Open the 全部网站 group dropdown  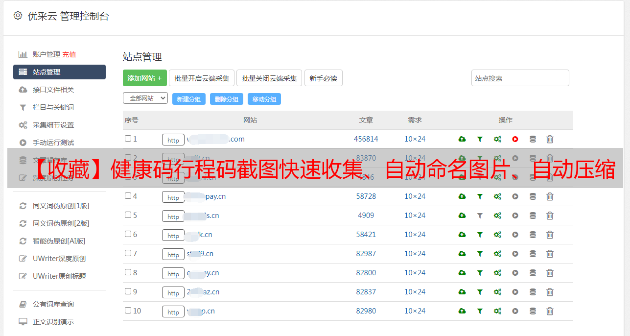(x=145, y=98)
